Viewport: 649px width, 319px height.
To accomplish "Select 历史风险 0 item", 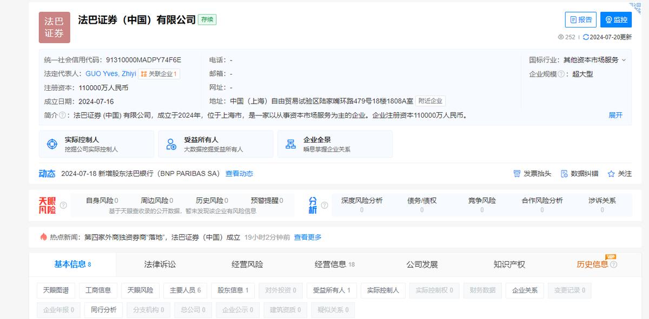I will [x=212, y=200].
